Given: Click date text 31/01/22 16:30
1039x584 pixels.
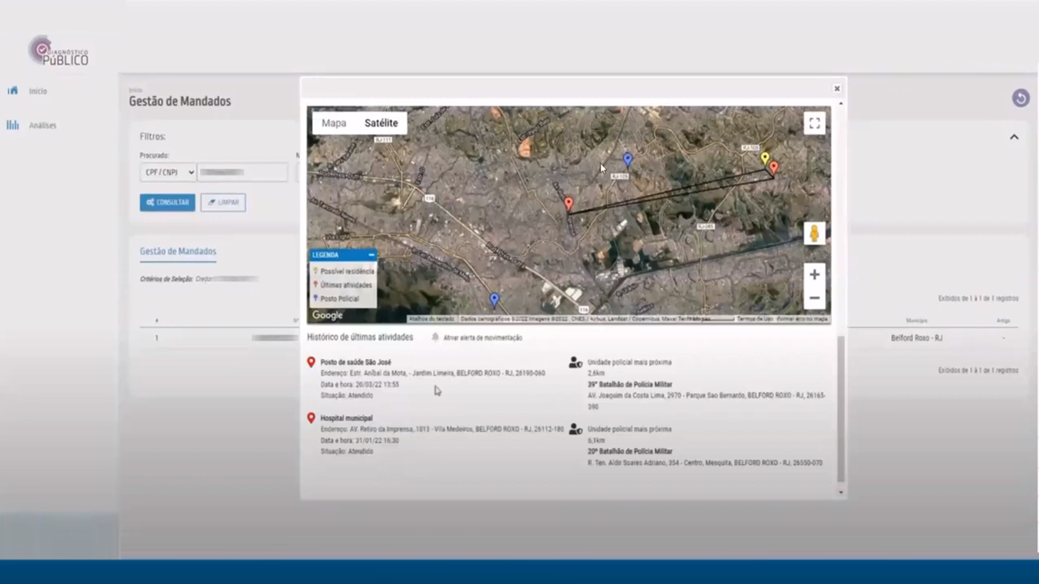Looking at the screenshot, I should [x=377, y=441].
